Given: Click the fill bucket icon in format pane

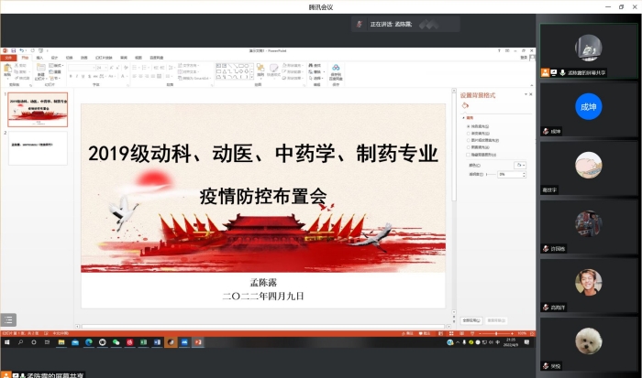Looking at the screenshot, I should [466, 105].
